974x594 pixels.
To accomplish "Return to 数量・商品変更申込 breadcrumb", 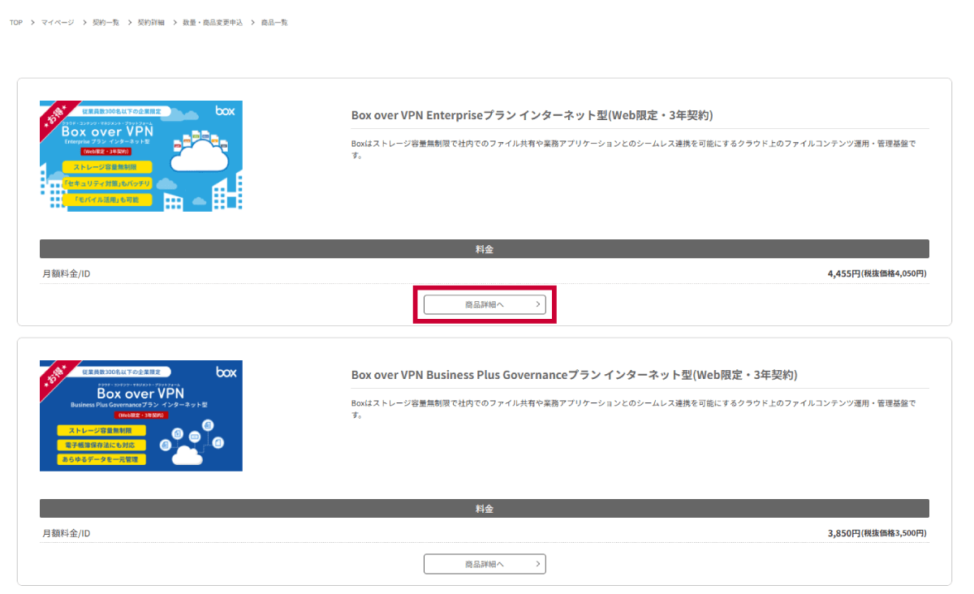I will (x=213, y=23).
